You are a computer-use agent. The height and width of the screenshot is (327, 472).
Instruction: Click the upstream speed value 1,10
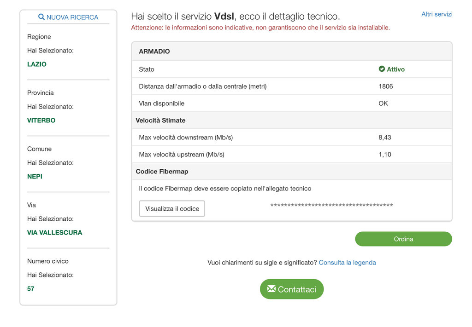tap(385, 155)
